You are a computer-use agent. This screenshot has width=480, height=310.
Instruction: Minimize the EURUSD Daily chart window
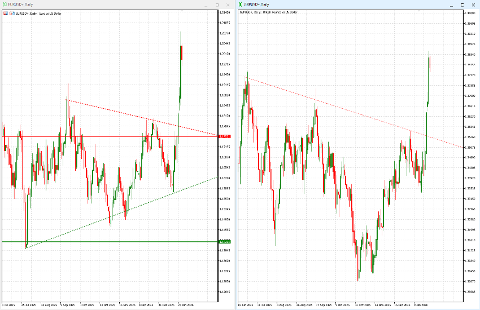click(x=205, y=5)
